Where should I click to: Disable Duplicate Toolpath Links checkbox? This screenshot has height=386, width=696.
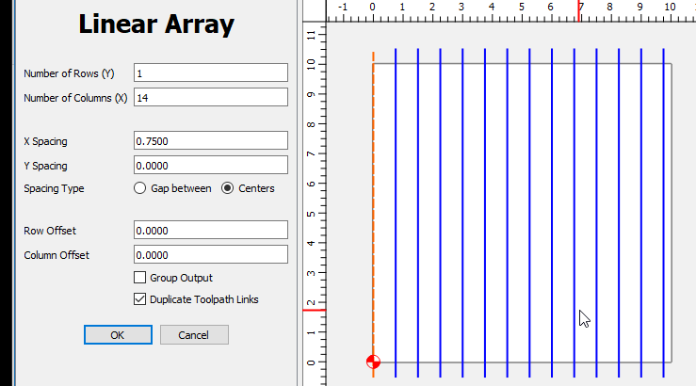click(x=139, y=299)
